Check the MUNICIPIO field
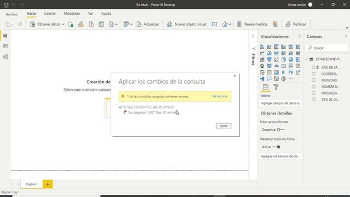350x197 pixels. (313, 80)
